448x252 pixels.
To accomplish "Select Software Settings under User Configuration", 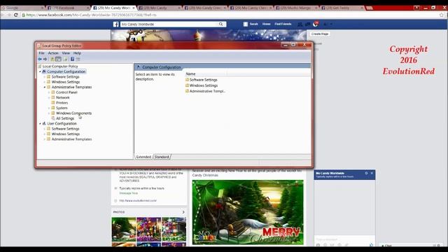I will (65, 129).
